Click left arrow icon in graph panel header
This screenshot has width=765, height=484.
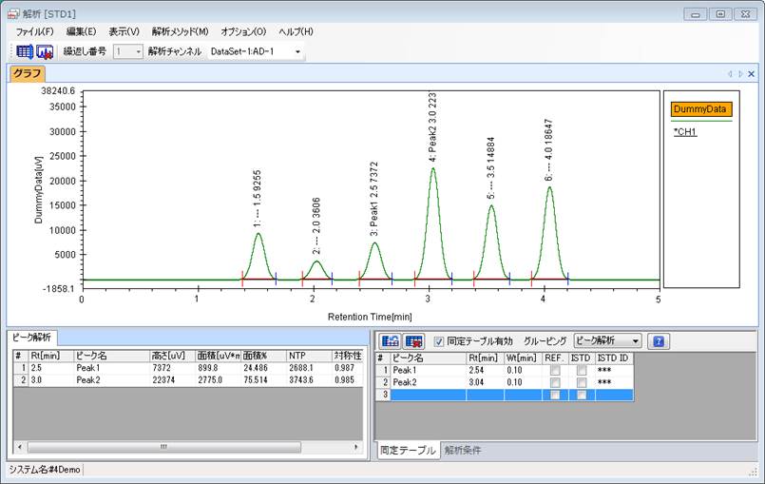click(730, 73)
